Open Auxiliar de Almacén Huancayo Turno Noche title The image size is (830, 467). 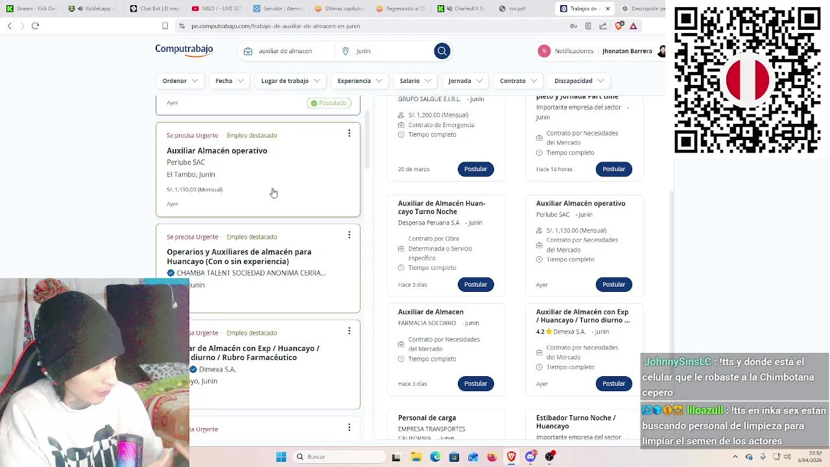pyautogui.click(x=442, y=208)
